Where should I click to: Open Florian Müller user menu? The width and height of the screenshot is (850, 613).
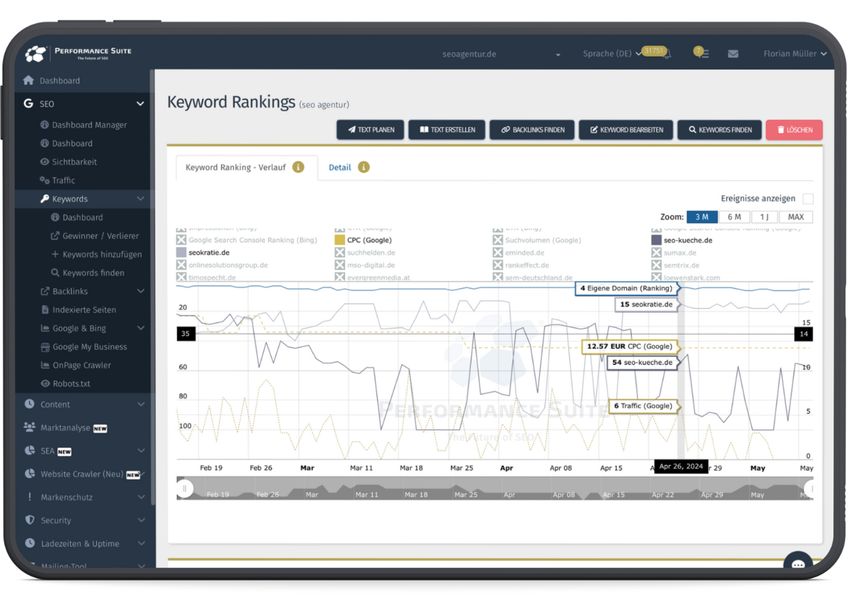[795, 54]
